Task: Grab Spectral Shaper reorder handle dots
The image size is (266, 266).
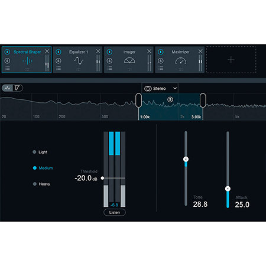Action: (x=27, y=69)
